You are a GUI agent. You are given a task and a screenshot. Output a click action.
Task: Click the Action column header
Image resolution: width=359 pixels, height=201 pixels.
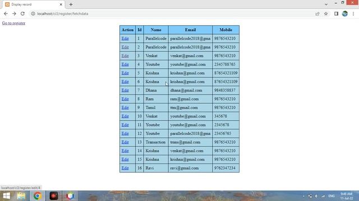coord(127,30)
